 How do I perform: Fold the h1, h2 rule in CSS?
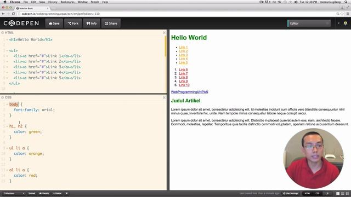pyautogui.click(x=7, y=126)
